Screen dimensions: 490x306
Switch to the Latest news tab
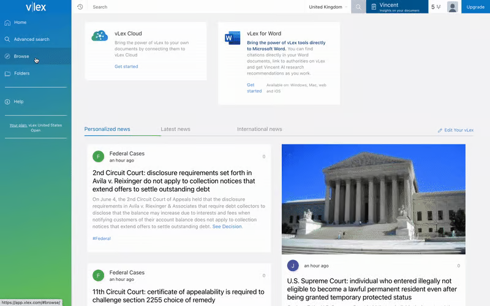point(175,129)
